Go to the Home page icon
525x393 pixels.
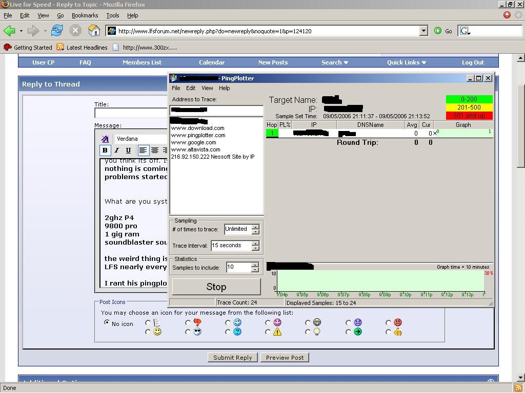[94, 31]
